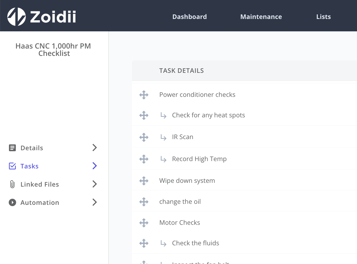The height and width of the screenshot is (264, 357).
Task: Click subtask arrow beside Record High Temp
Action: click(x=164, y=159)
